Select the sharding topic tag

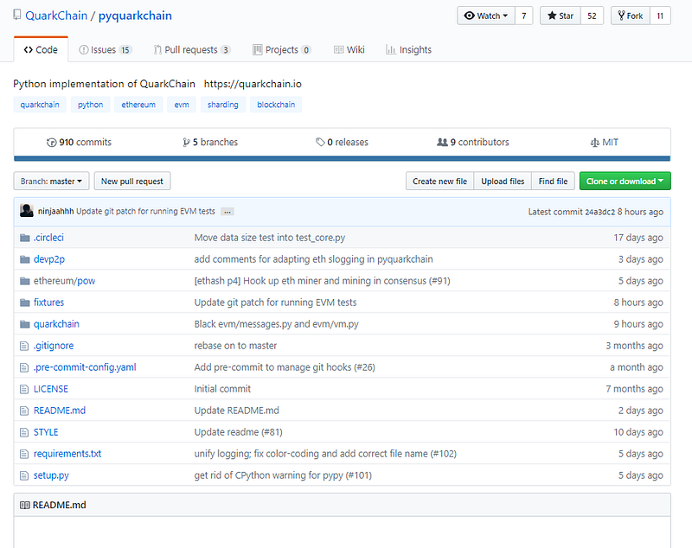pyautogui.click(x=224, y=105)
